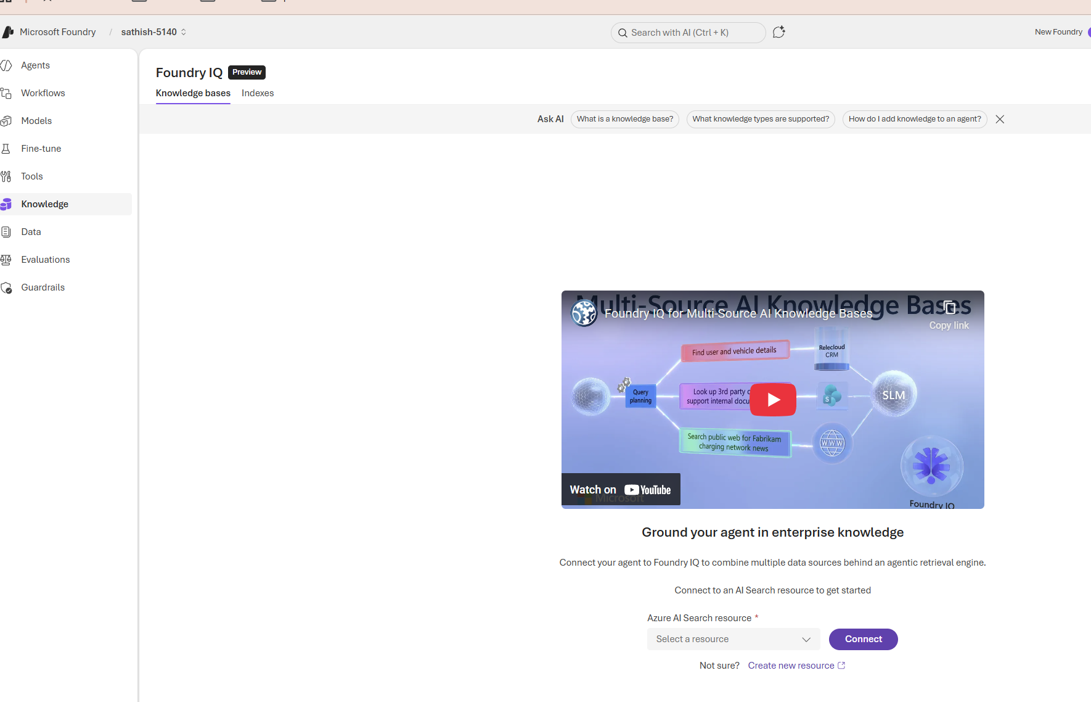Select the Knowledge bases tab

[x=193, y=93]
